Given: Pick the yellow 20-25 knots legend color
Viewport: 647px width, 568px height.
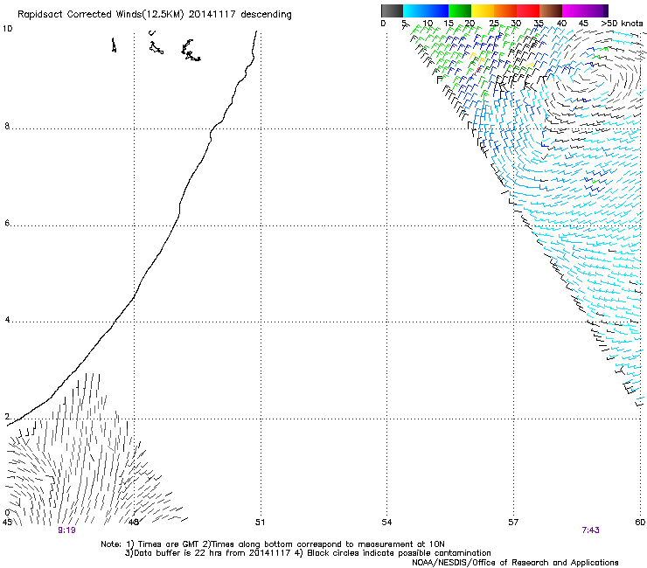Looking at the screenshot, I should (483, 10).
